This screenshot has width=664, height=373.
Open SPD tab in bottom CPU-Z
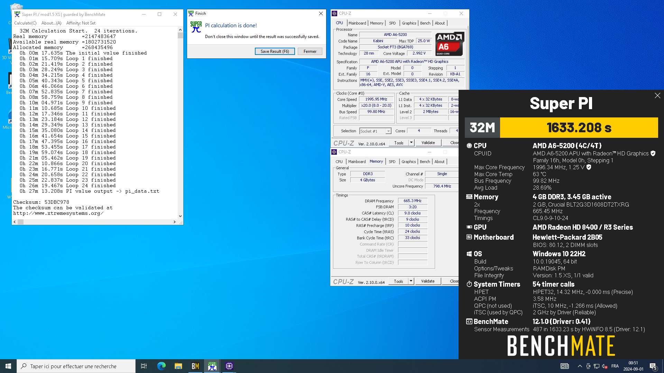click(x=392, y=162)
